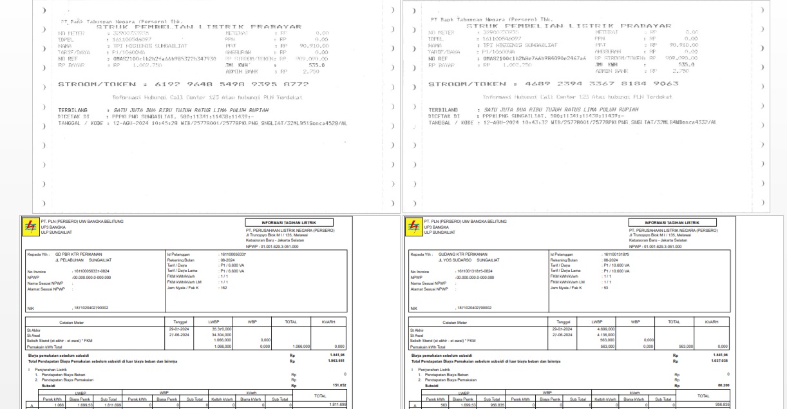787x409 pixels.
Task: Click the Id Pelanggan value 161100056337
Action: [x=233, y=254]
